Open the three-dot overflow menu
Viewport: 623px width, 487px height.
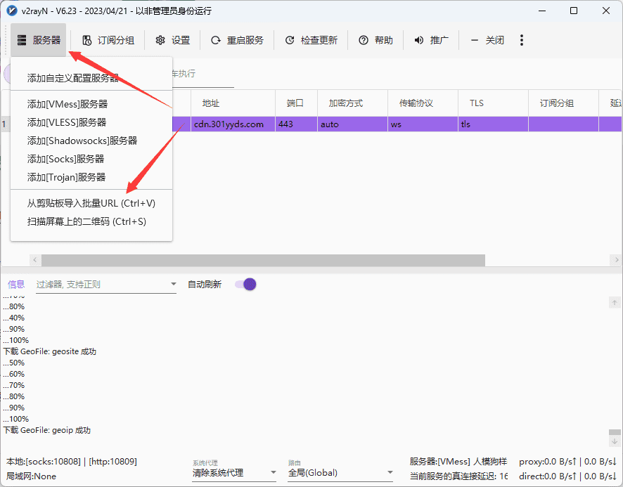click(x=522, y=40)
